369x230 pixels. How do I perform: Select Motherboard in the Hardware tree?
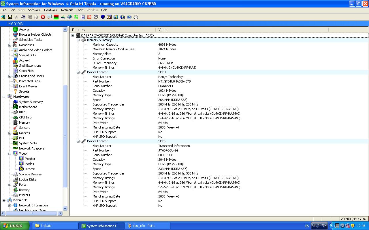click(28, 107)
